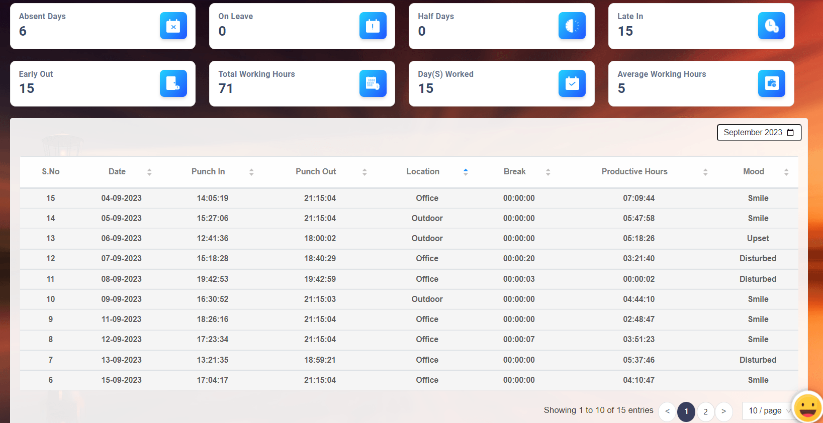
Task: Sort the table by Date column
Action: pos(149,172)
